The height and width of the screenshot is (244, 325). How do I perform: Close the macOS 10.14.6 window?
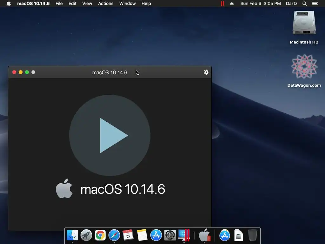(x=14, y=72)
